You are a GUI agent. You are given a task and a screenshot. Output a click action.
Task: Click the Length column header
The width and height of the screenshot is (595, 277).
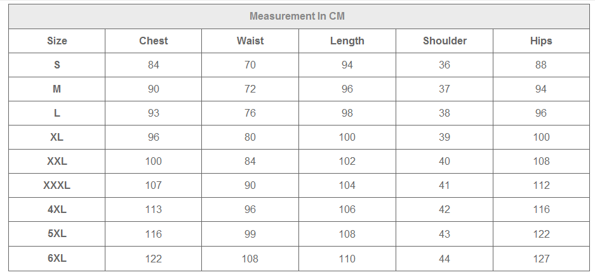[x=347, y=41]
